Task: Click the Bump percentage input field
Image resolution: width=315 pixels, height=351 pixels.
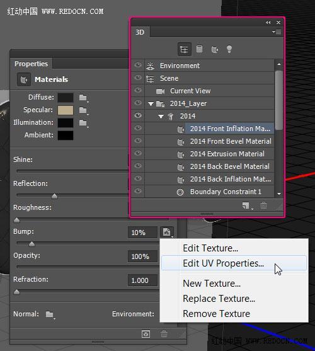Action: tap(143, 233)
